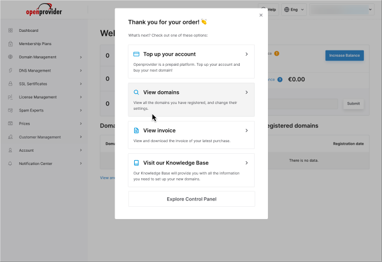
Task: Click the Account person icon
Action: [x=10, y=150]
